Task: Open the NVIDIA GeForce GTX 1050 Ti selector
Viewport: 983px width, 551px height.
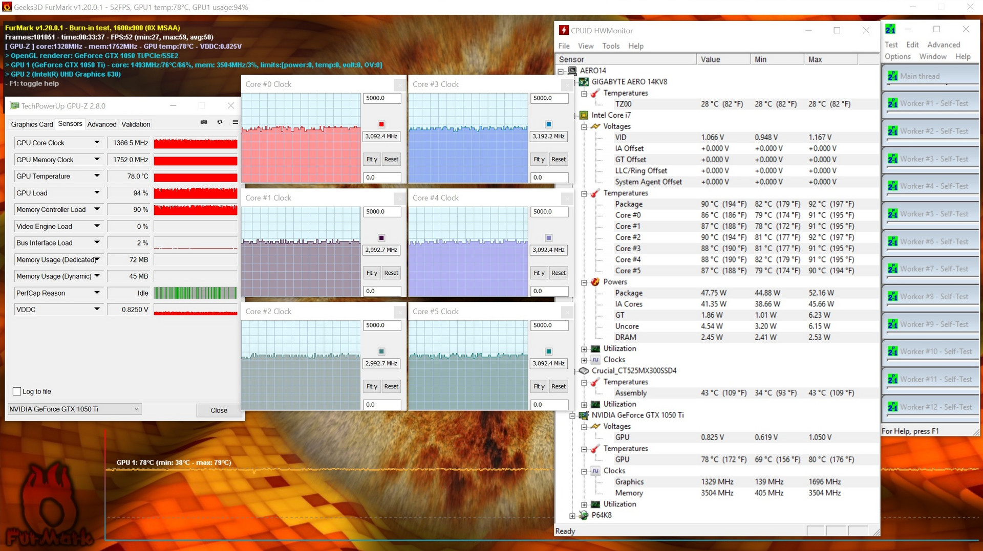Action: tap(75, 409)
